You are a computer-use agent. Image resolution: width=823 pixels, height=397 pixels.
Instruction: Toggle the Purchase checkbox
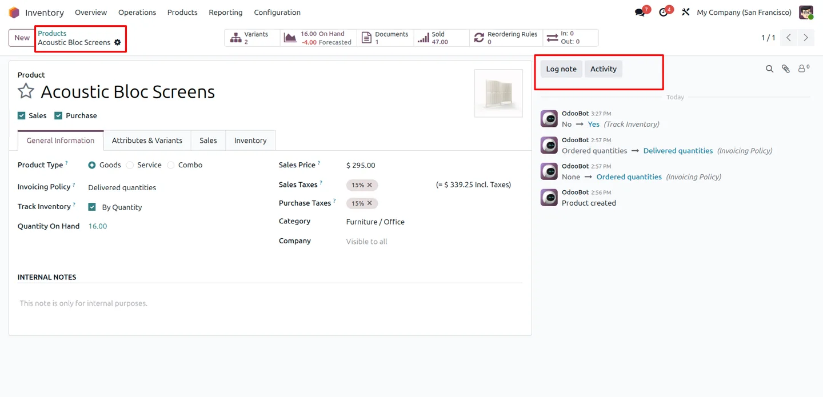(58, 115)
